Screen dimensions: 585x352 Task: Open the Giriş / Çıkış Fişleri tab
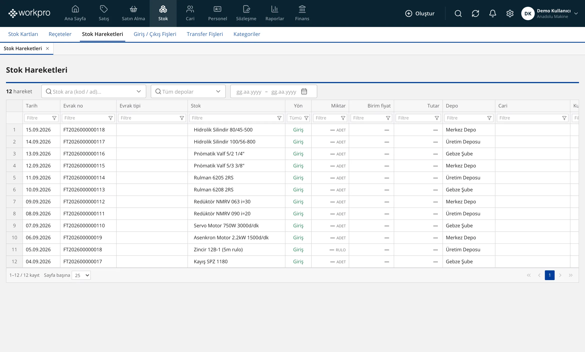point(155,34)
